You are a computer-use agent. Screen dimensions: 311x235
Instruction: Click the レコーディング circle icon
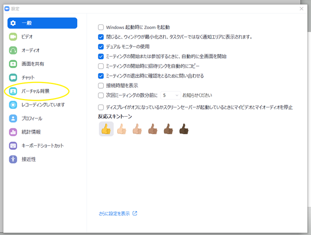click(x=13, y=105)
